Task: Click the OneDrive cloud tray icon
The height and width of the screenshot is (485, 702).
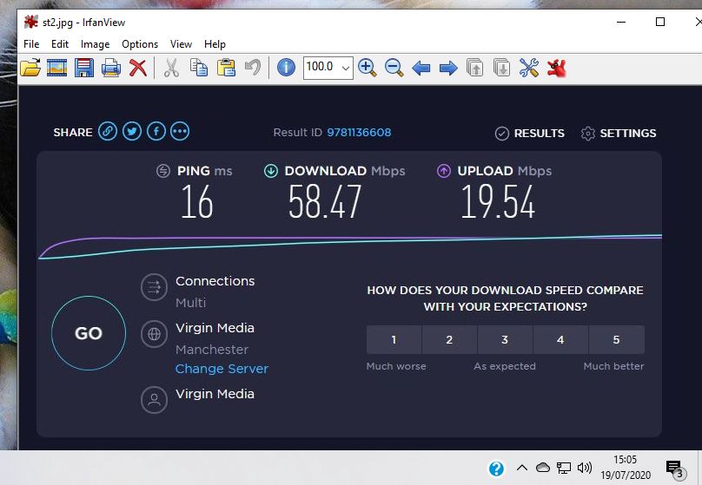Action: (543, 468)
